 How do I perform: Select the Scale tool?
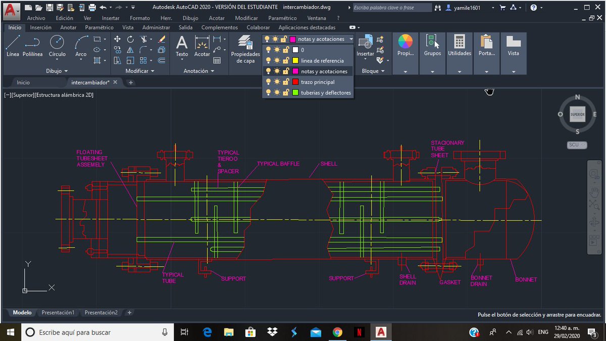click(130, 60)
